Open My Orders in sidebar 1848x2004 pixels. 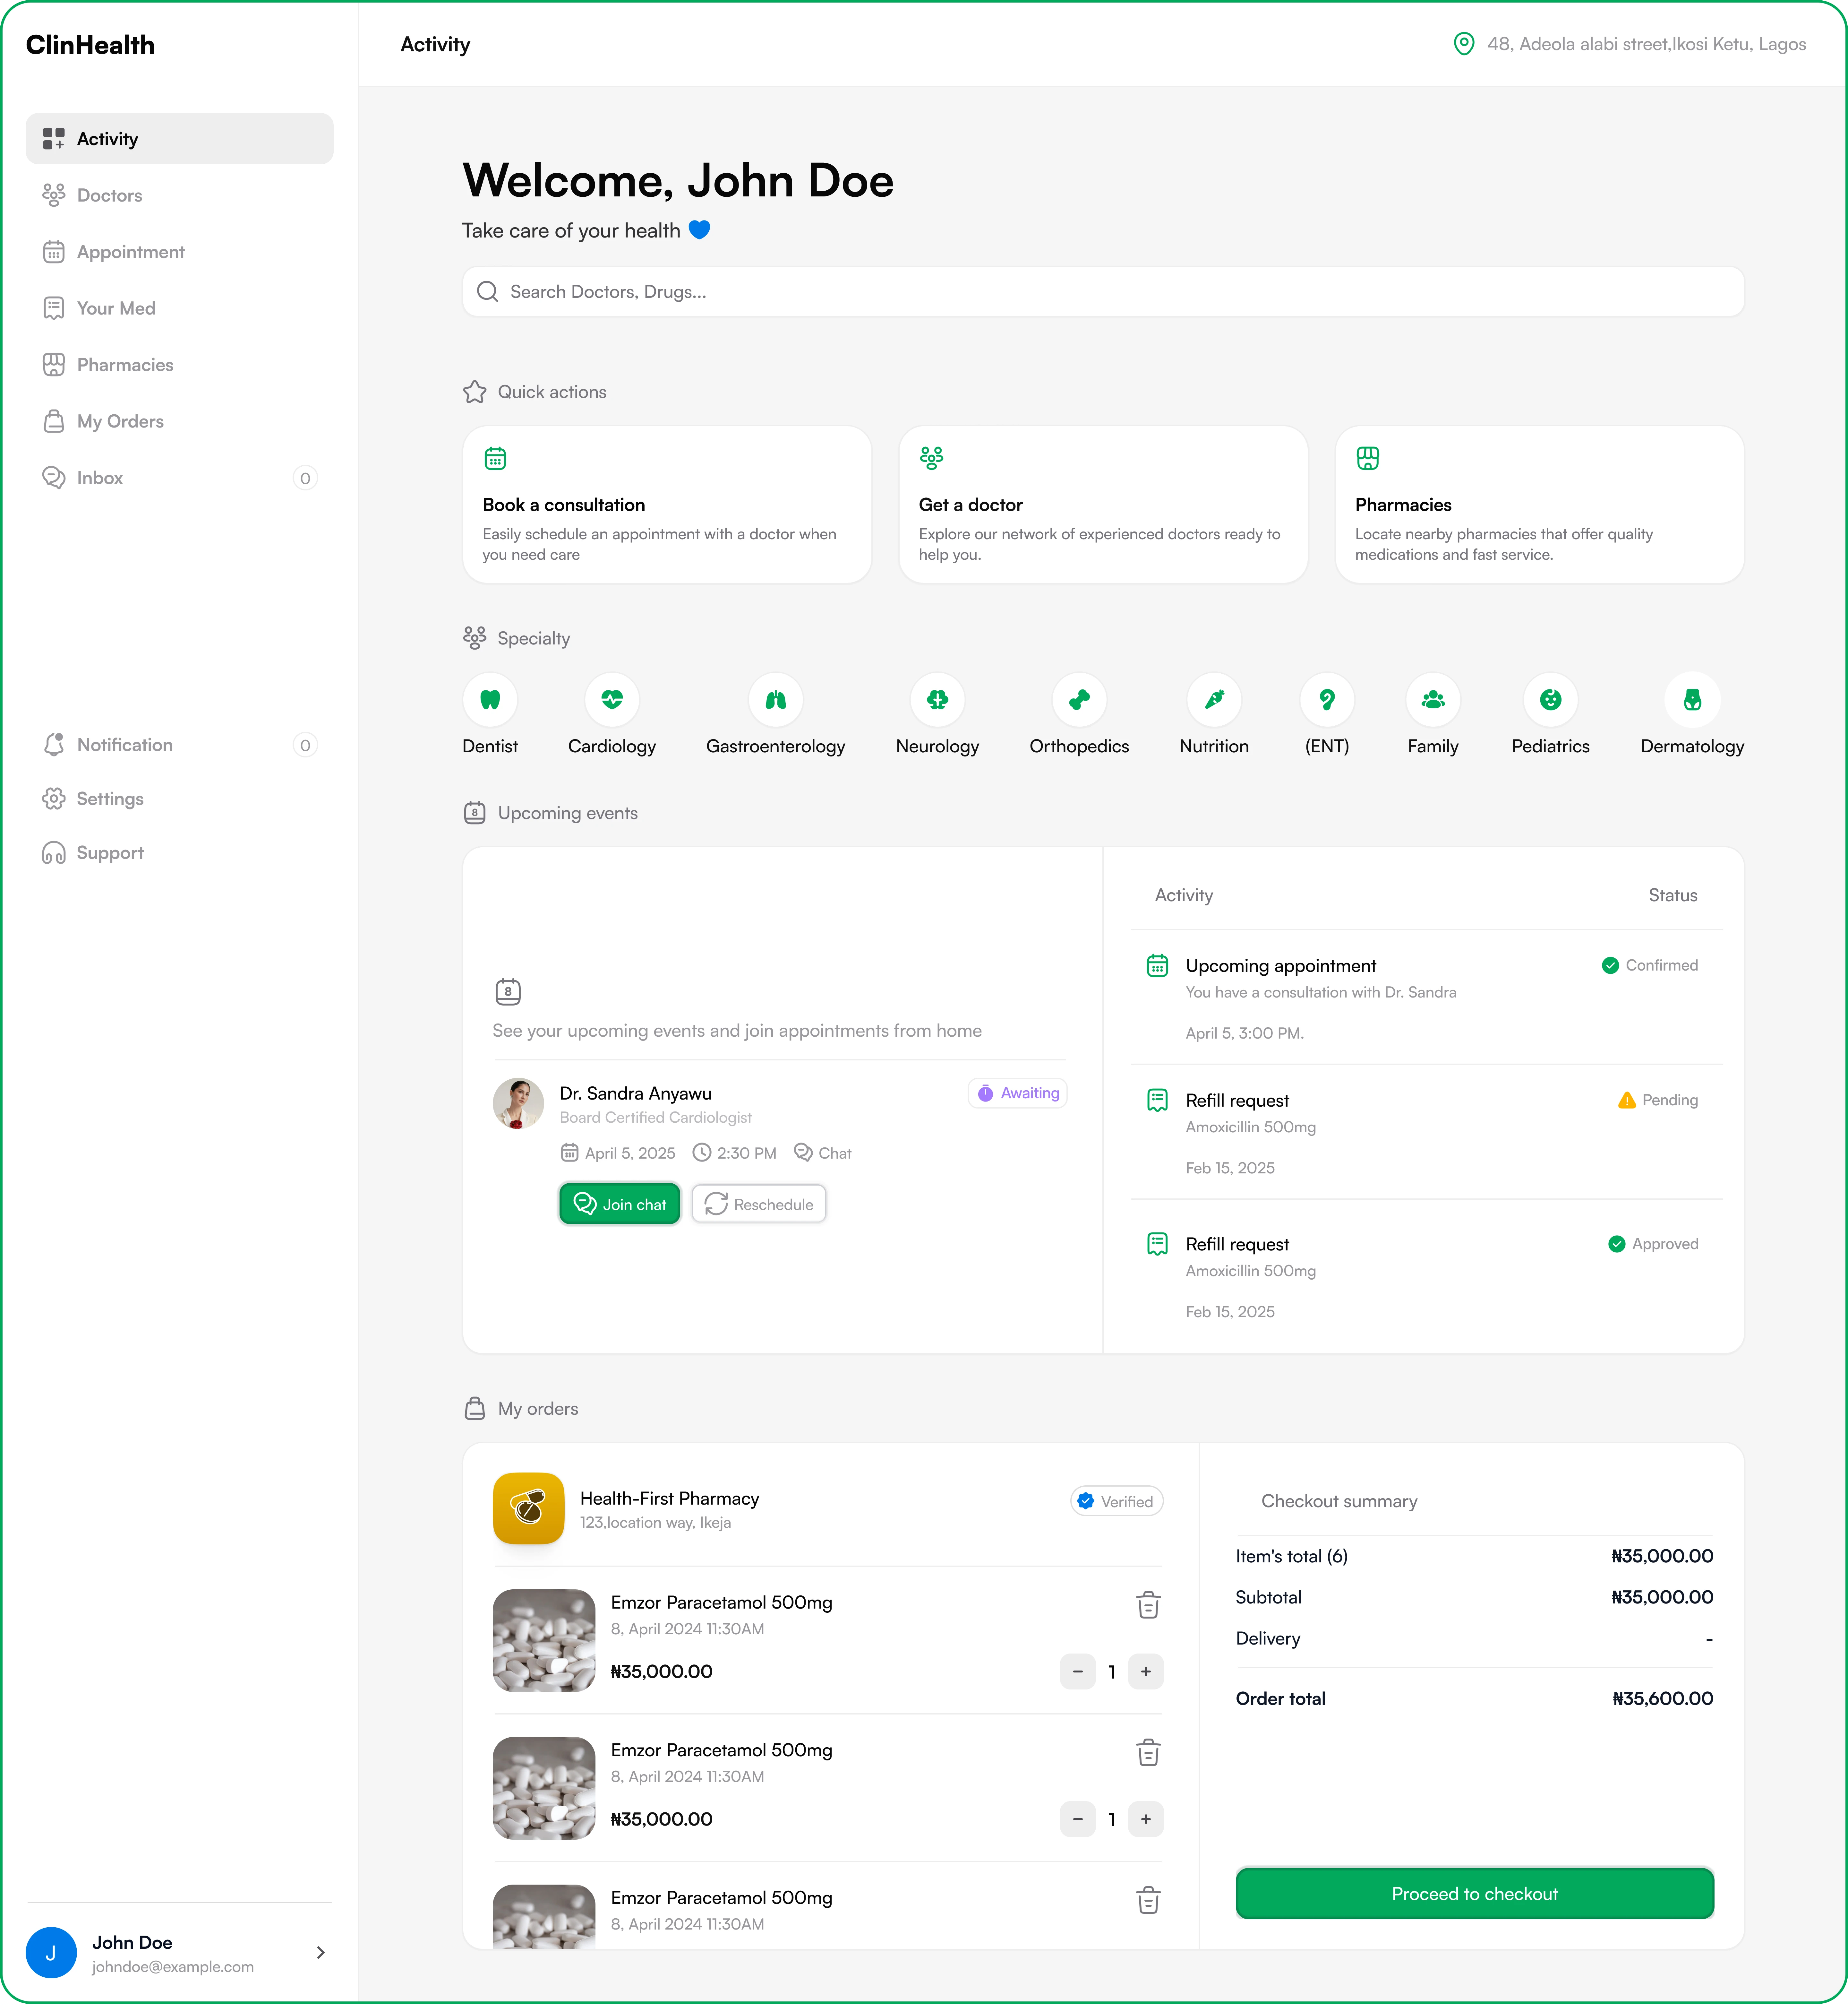point(120,421)
